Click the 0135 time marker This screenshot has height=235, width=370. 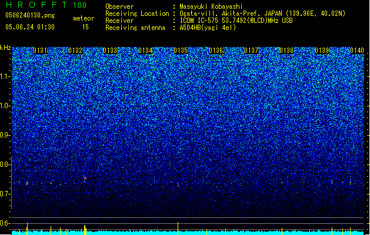(x=181, y=51)
